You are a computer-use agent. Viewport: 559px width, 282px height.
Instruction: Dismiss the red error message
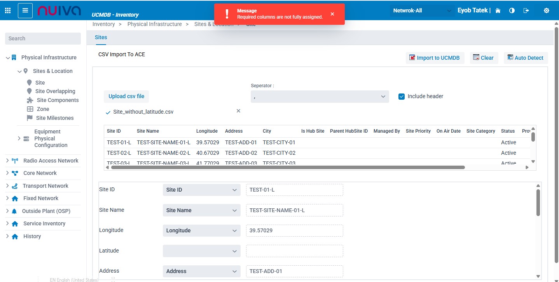(x=332, y=14)
